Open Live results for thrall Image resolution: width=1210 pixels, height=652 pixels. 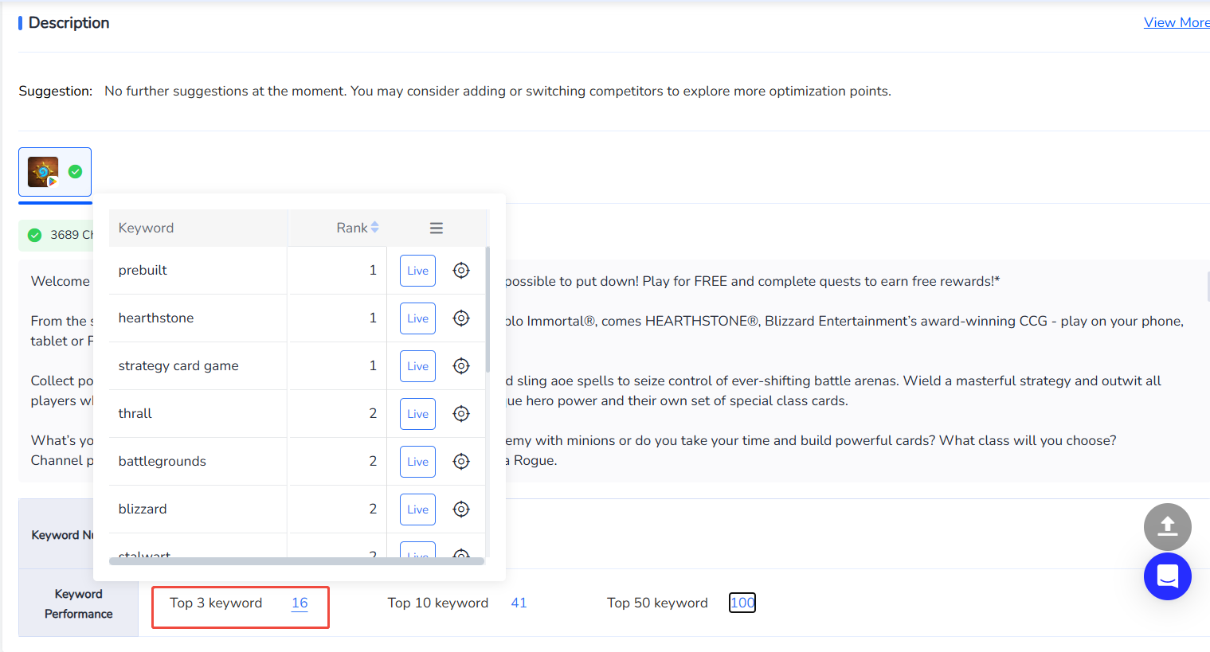click(x=417, y=414)
